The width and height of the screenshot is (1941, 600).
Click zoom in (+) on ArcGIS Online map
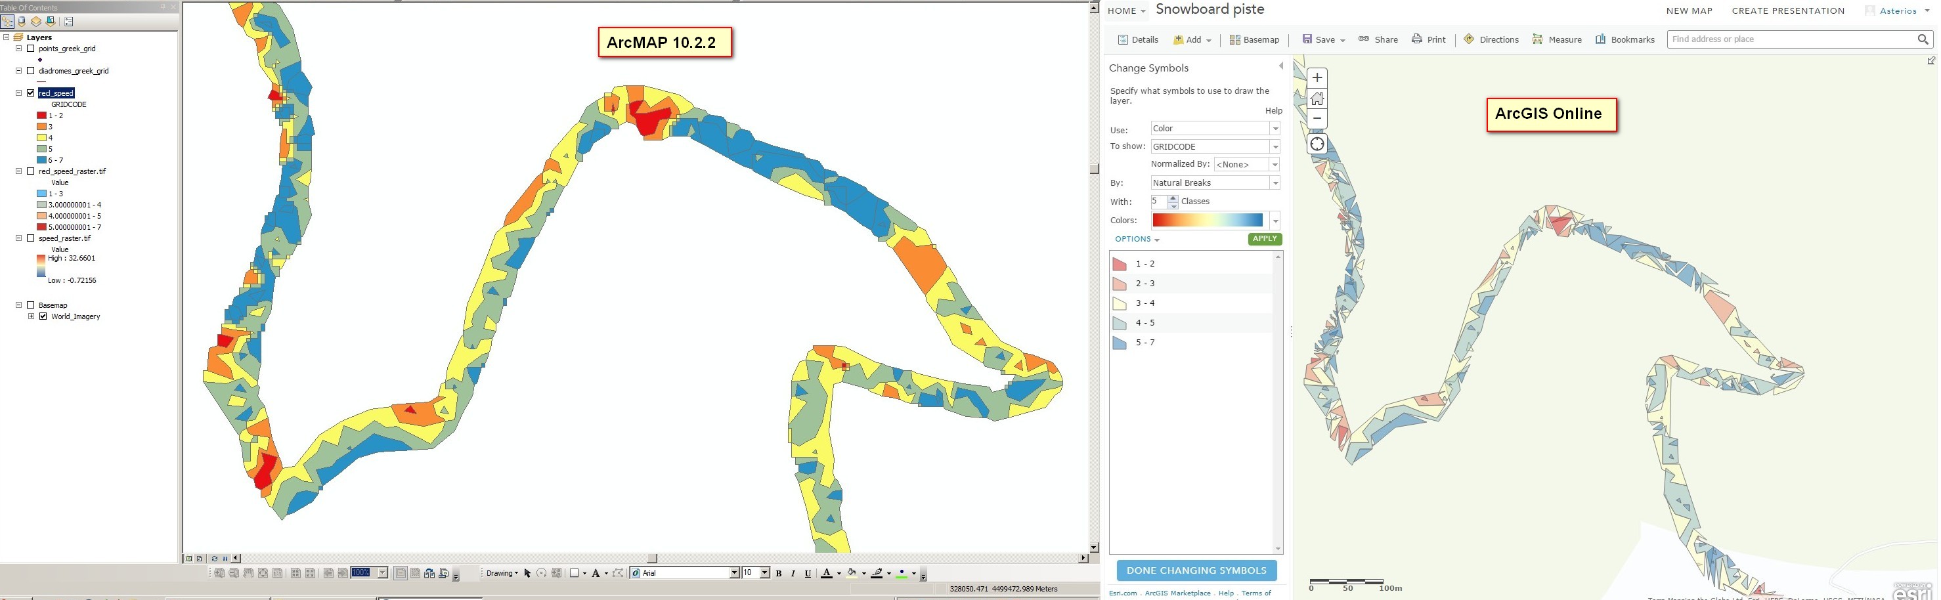(1317, 77)
